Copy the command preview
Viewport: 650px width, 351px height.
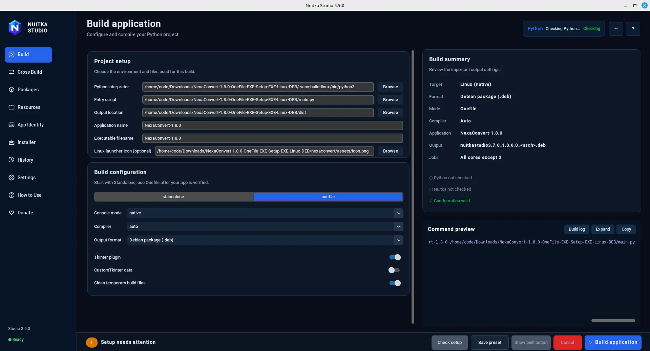pyautogui.click(x=626, y=229)
